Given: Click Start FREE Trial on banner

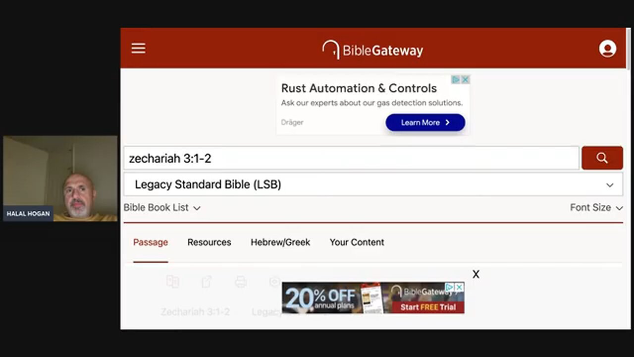Looking at the screenshot, I should point(427,307).
